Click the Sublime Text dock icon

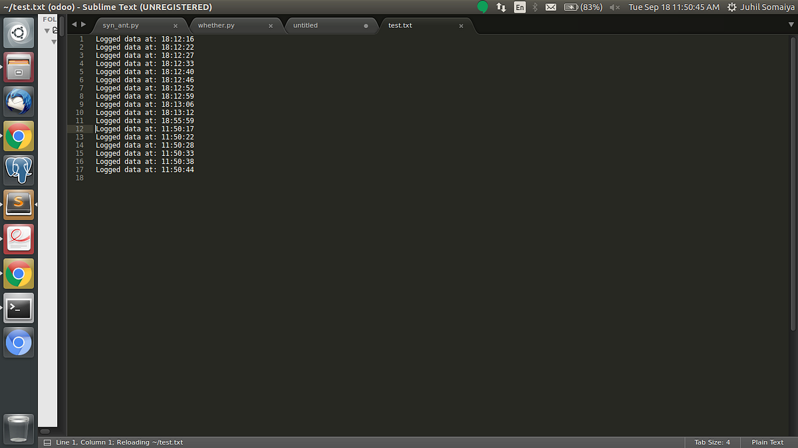tap(19, 204)
